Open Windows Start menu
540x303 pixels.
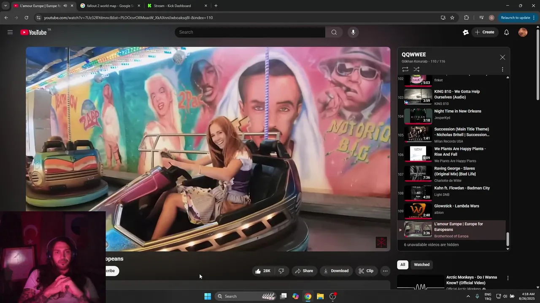pos(208,296)
